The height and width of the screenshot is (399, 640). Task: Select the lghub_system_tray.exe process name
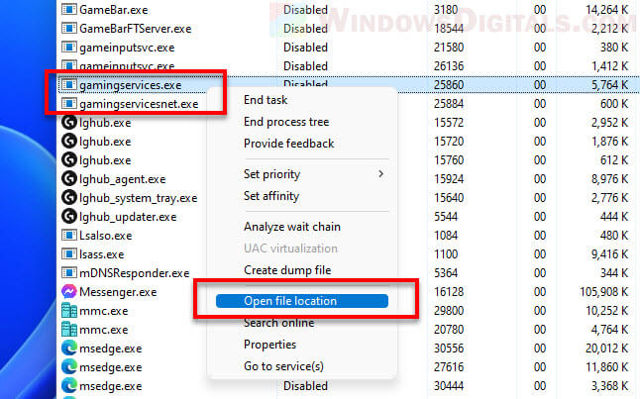click(x=138, y=198)
